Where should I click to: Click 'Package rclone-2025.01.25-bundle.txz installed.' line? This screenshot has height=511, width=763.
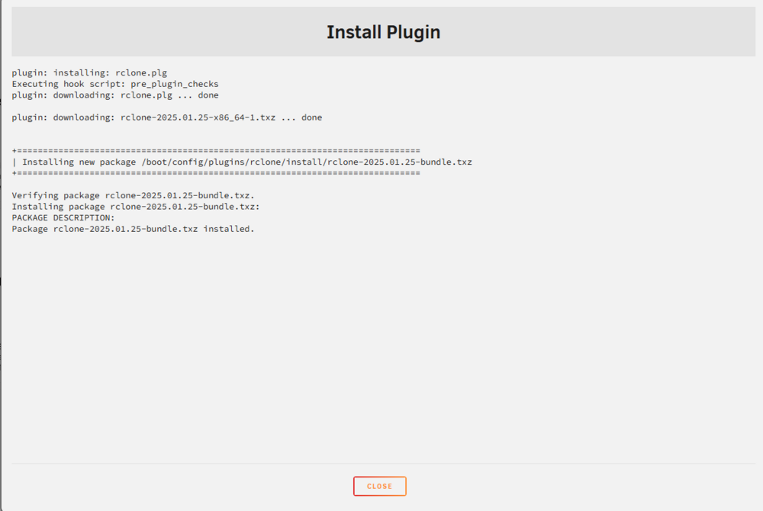[134, 229]
